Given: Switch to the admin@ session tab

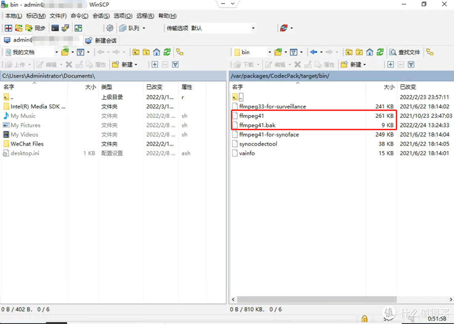Looking at the screenshot, I should (41, 40).
